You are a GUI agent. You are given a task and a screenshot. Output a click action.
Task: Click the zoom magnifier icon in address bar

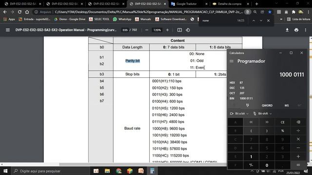[255, 12]
